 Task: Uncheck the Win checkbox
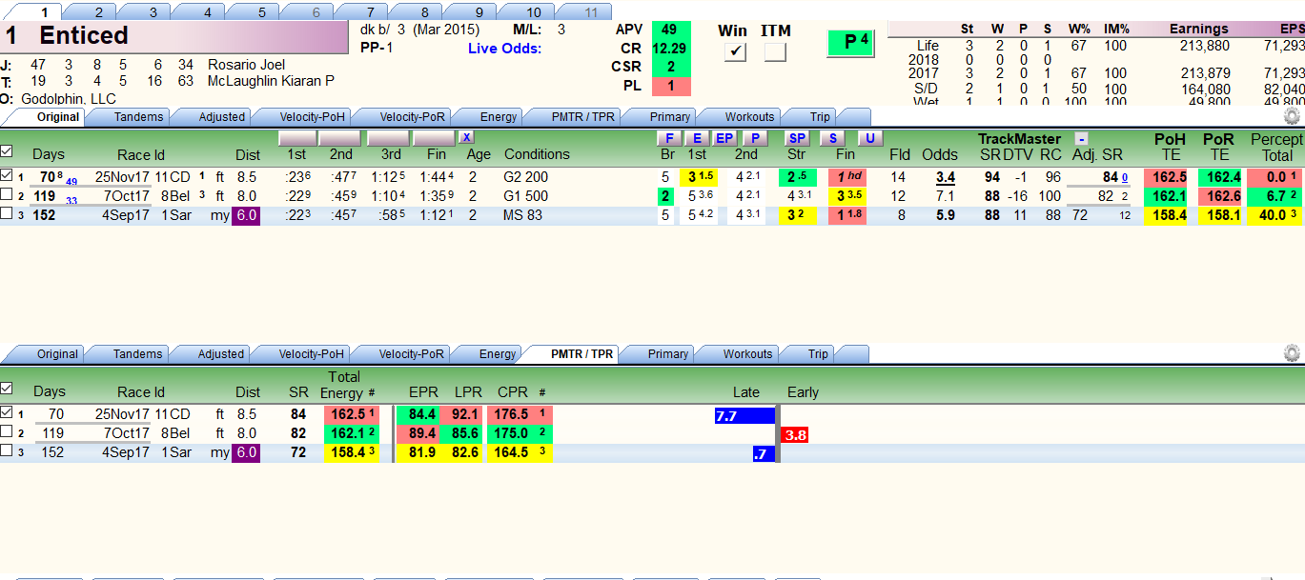pos(734,52)
